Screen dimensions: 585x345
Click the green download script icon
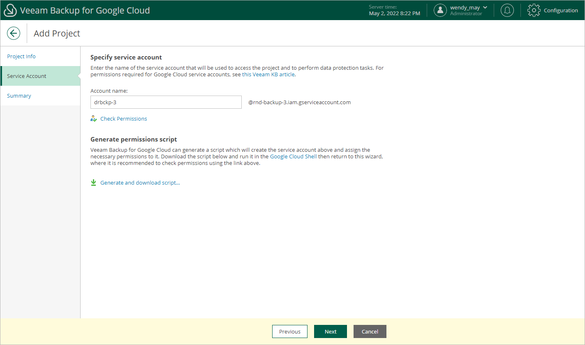(x=93, y=183)
